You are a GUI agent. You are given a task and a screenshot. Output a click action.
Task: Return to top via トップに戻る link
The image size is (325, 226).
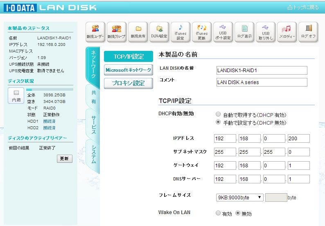(303, 7)
